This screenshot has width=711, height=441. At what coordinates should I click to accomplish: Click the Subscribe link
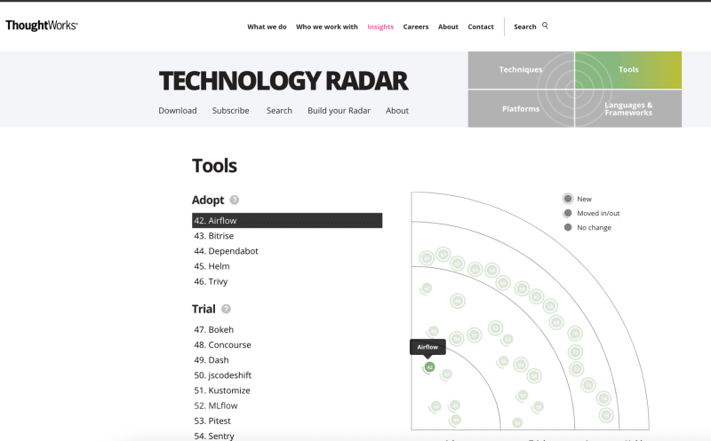[231, 111]
